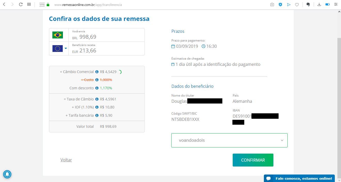Open the Fale conosco chat widget
This screenshot has width=341, height=182.
pos(299,178)
